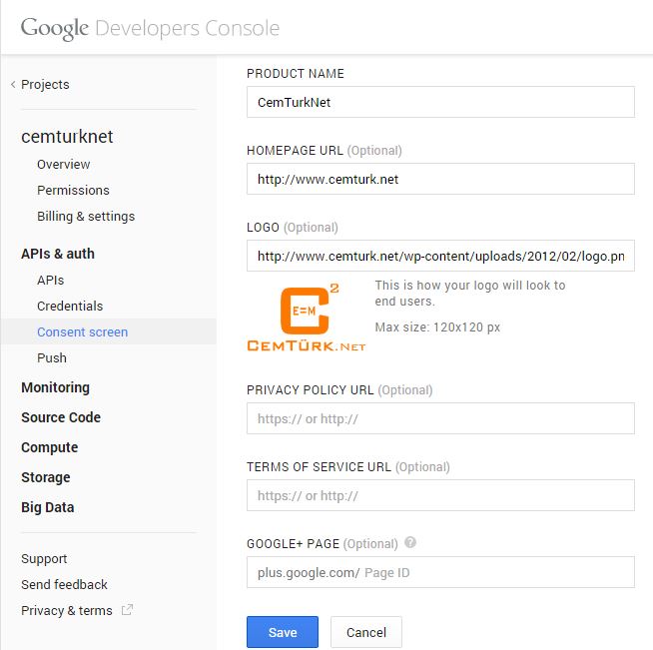This screenshot has width=653, height=650.
Task: Open the Billing & settings page
Action: pos(86,216)
